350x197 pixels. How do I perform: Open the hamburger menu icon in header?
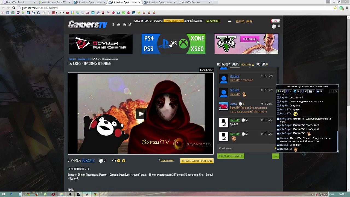[230, 21]
